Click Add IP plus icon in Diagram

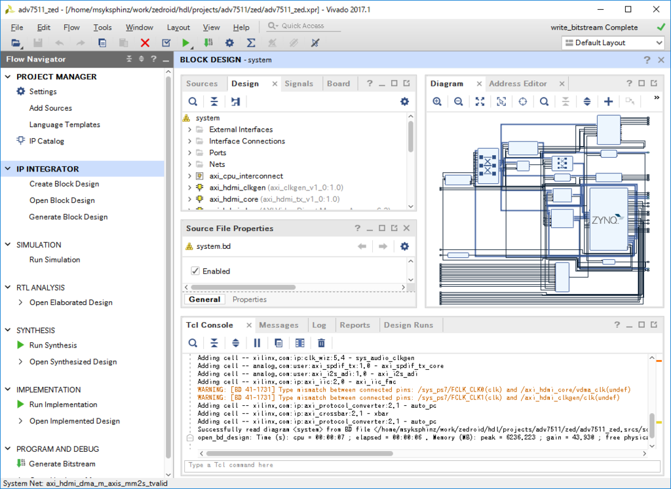[608, 101]
